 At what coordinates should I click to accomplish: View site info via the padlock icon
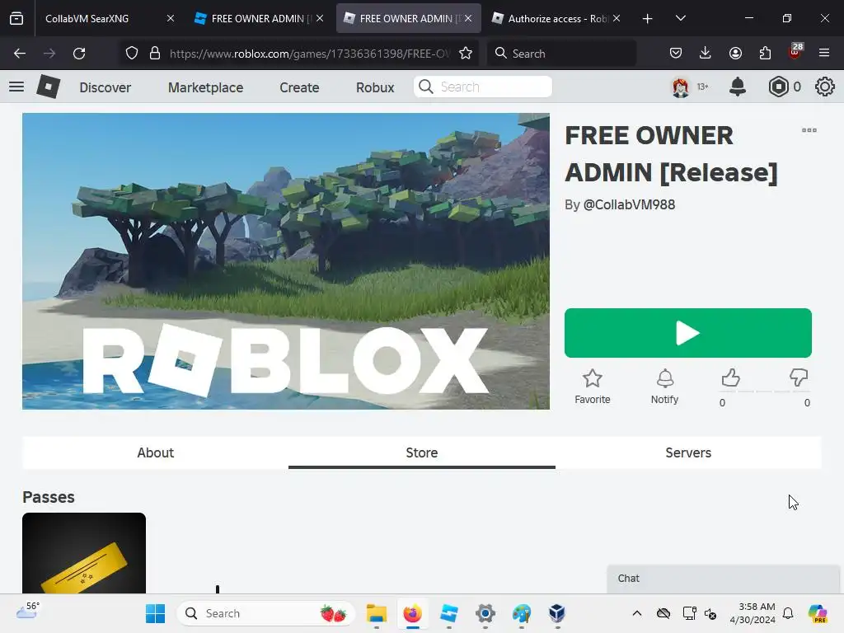click(x=155, y=54)
